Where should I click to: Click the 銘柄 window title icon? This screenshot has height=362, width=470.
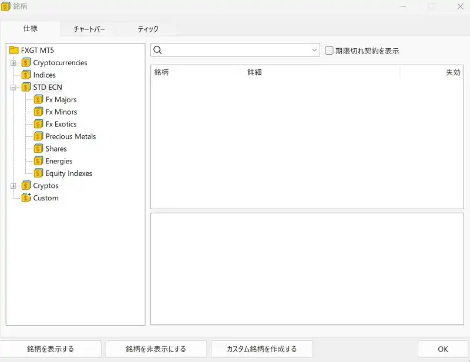coord(5,6)
